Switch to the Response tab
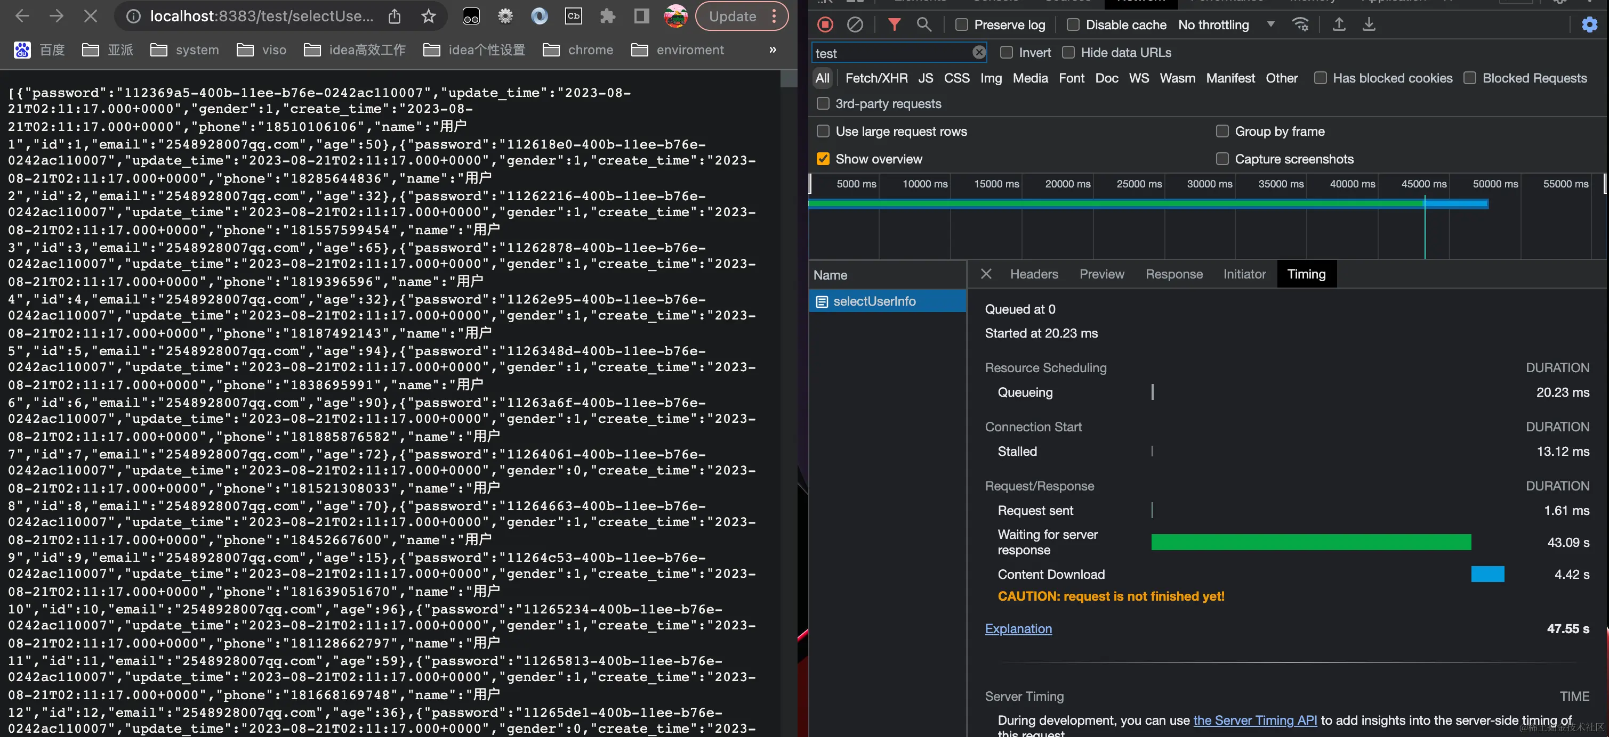This screenshot has width=1609, height=737. pyautogui.click(x=1173, y=274)
